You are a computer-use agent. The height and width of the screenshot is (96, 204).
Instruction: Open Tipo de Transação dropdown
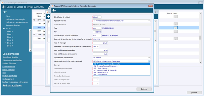149,21
